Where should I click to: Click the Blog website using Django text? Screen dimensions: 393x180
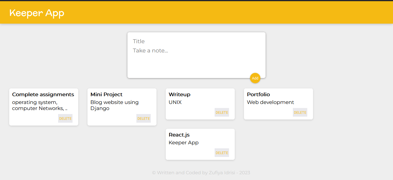pyautogui.click(x=114, y=105)
